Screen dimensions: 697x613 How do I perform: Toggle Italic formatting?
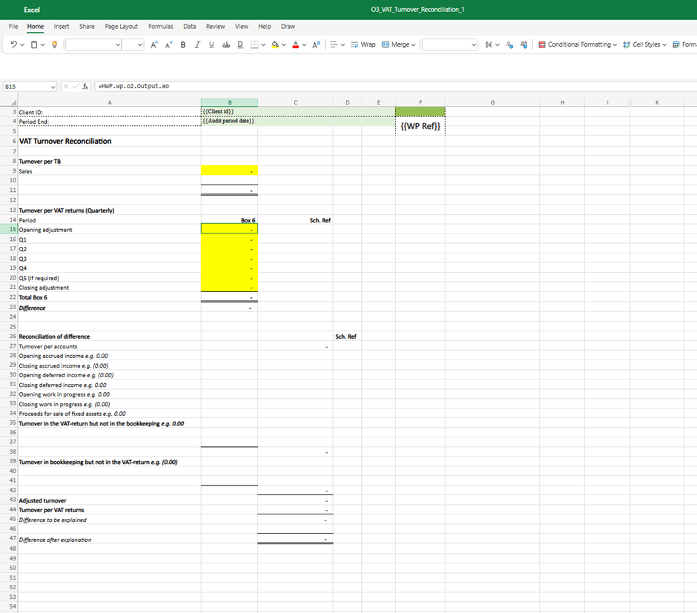(197, 44)
